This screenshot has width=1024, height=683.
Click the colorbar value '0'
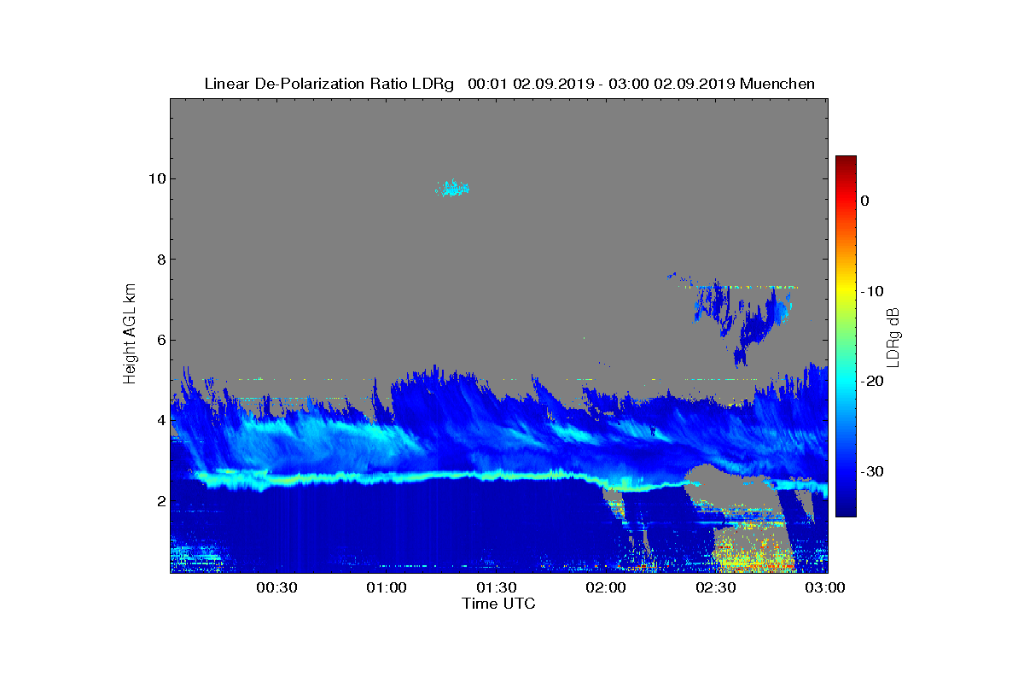(x=865, y=201)
